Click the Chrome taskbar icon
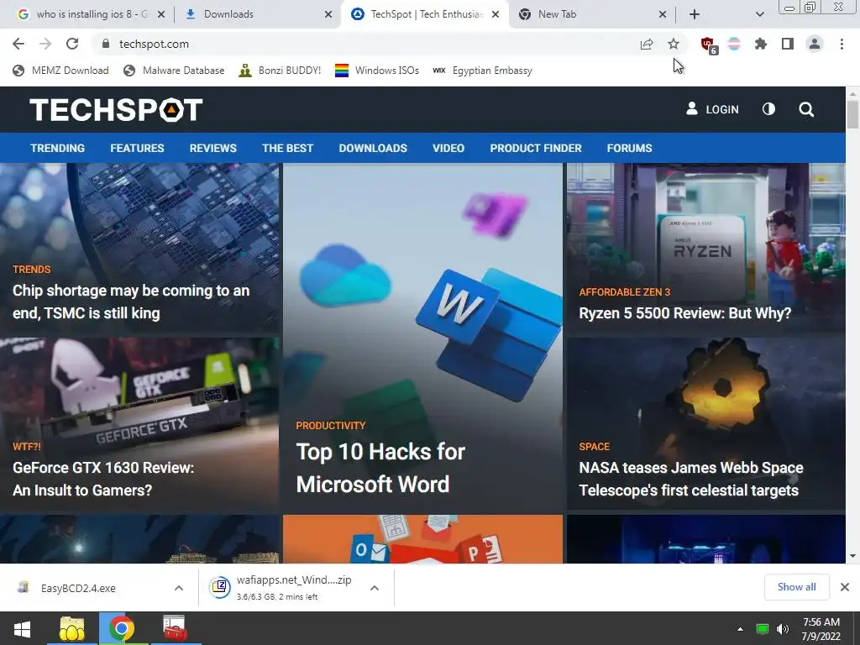This screenshot has width=860, height=645. 122,628
